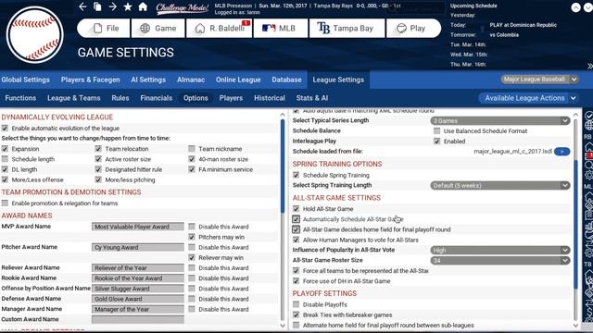Go back with the left arrow icon
This screenshot has height=333, width=593.
tap(82, 6)
